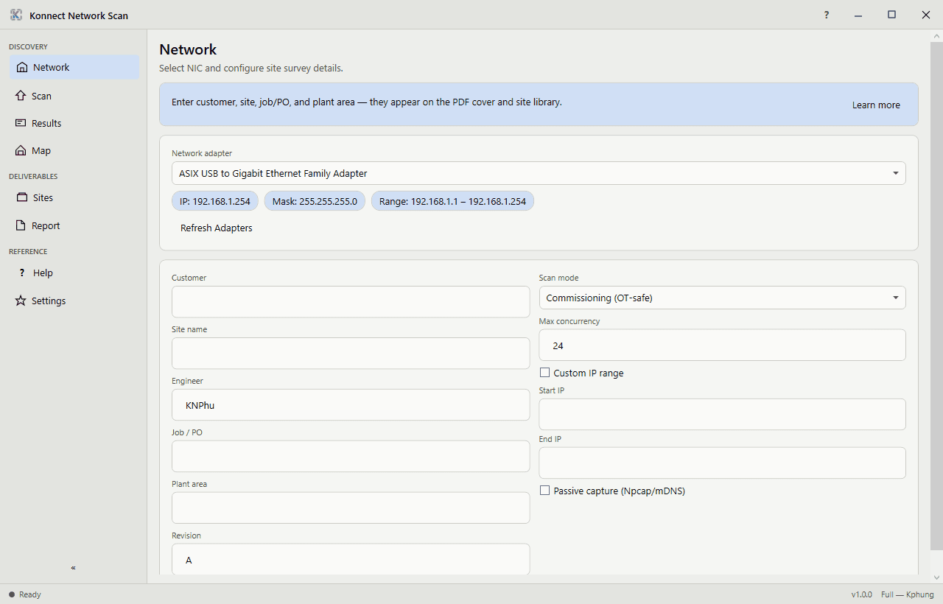Click the Settings star icon in sidebar
The height and width of the screenshot is (604, 943).
(x=21, y=301)
